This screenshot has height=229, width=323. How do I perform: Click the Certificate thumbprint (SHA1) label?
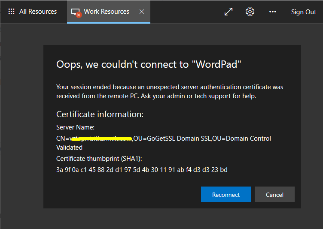coord(99,159)
